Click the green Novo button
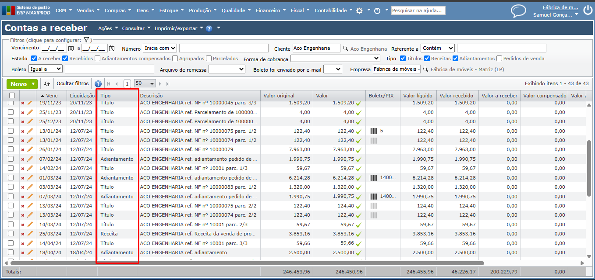This screenshot has height=280, width=595. tap(18, 84)
